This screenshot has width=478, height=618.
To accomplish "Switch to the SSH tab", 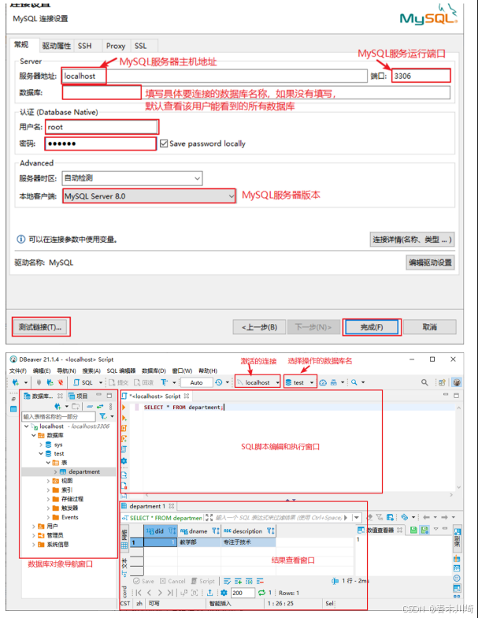I will (x=85, y=46).
